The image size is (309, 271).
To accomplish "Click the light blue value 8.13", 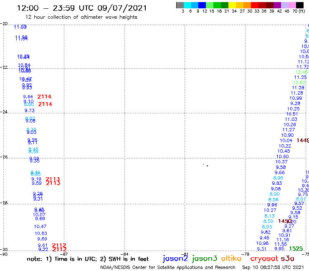I will [270, 216].
